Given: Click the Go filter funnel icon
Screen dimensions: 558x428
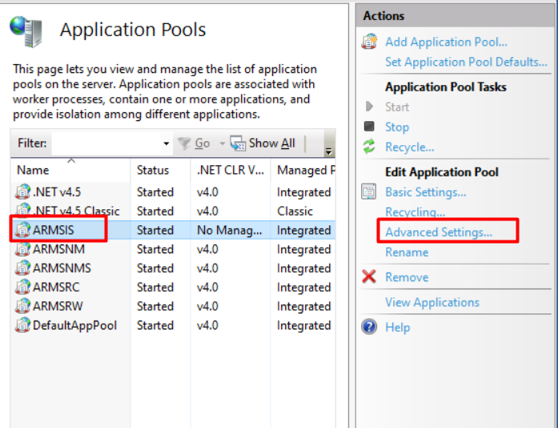Looking at the screenshot, I should pos(184,143).
